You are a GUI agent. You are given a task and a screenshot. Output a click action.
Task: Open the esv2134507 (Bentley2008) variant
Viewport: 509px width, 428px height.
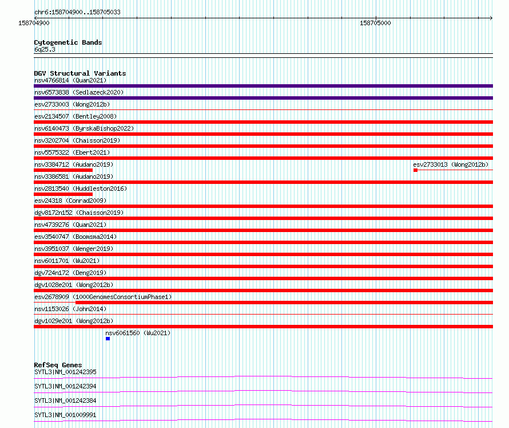pyautogui.click(x=75, y=116)
